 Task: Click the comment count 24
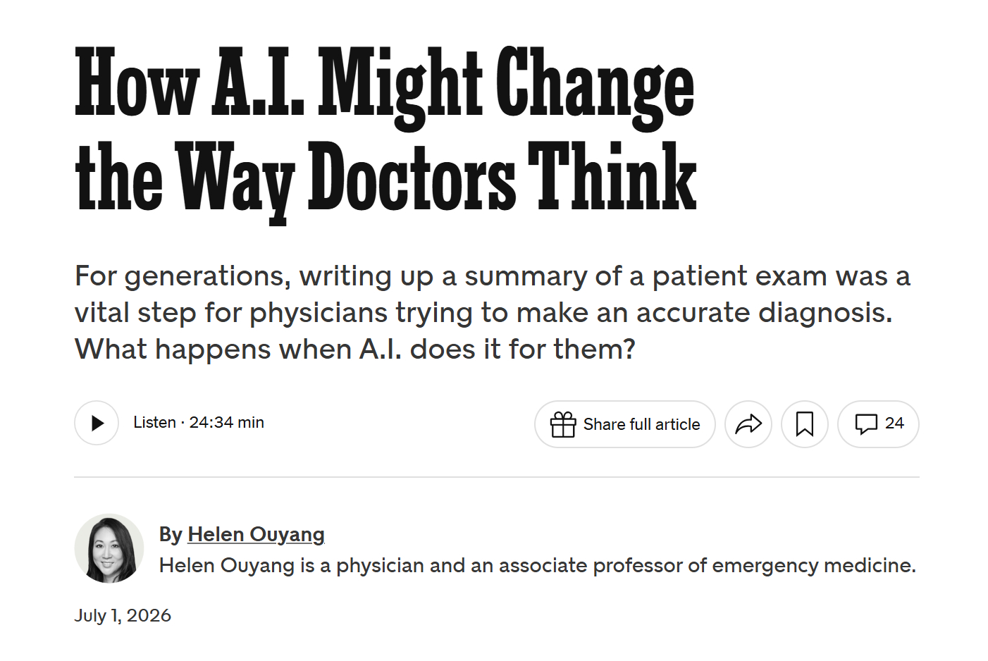click(x=894, y=423)
